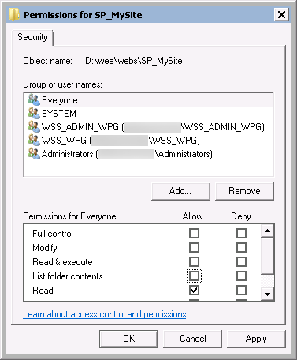Select Administrators entry in list
Screen dimensions: 297x360
(149, 154)
